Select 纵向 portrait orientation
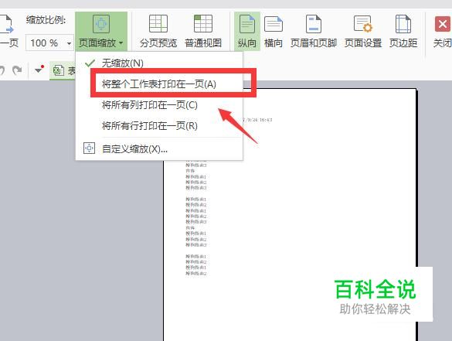This screenshot has width=452, height=341. pyautogui.click(x=247, y=32)
